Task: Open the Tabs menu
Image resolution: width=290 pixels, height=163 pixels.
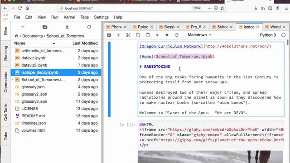Action: click(x=85, y=17)
